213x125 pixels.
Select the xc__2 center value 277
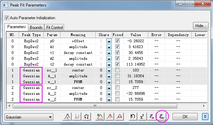(x=136, y=88)
